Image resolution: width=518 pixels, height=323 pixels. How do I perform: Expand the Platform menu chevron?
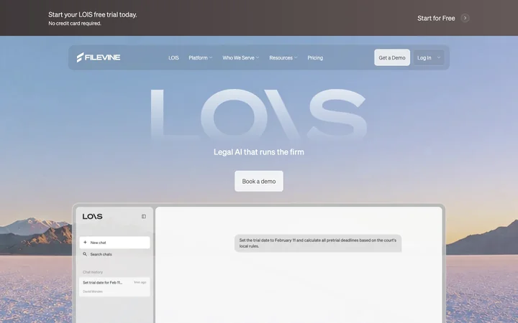211,57
